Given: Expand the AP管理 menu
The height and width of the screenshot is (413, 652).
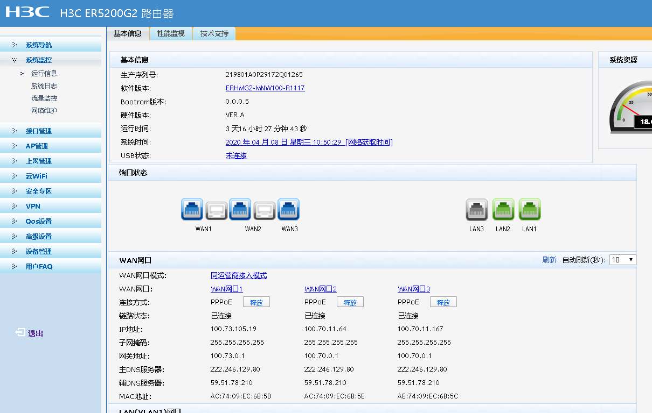Looking at the screenshot, I should point(51,146).
